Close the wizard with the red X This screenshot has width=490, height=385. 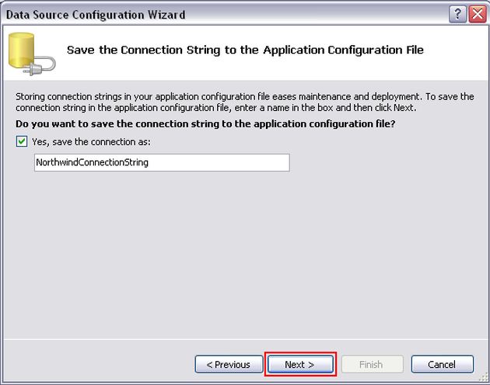pyautogui.click(x=477, y=14)
